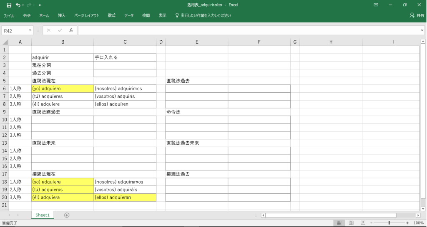The width and height of the screenshot is (427, 227).
Task: Add a new sheet with plus icon
Action: [x=67, y=215]
